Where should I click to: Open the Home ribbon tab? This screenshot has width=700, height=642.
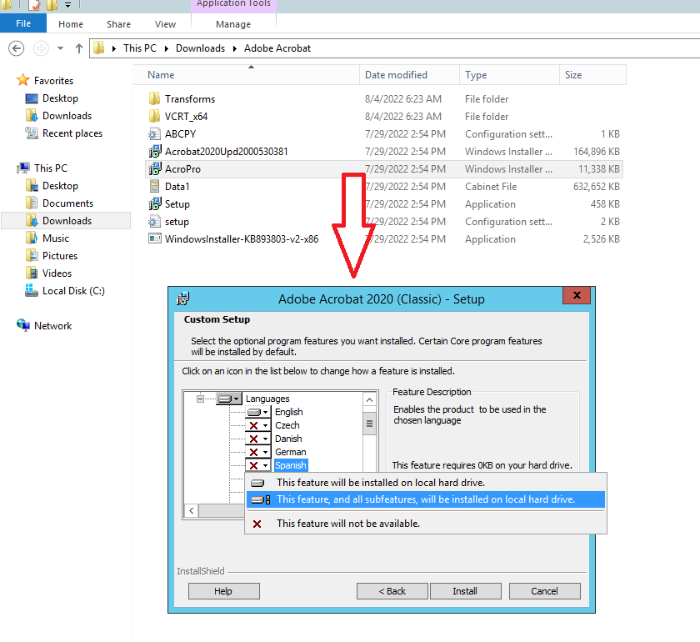[x=71, y=24]
